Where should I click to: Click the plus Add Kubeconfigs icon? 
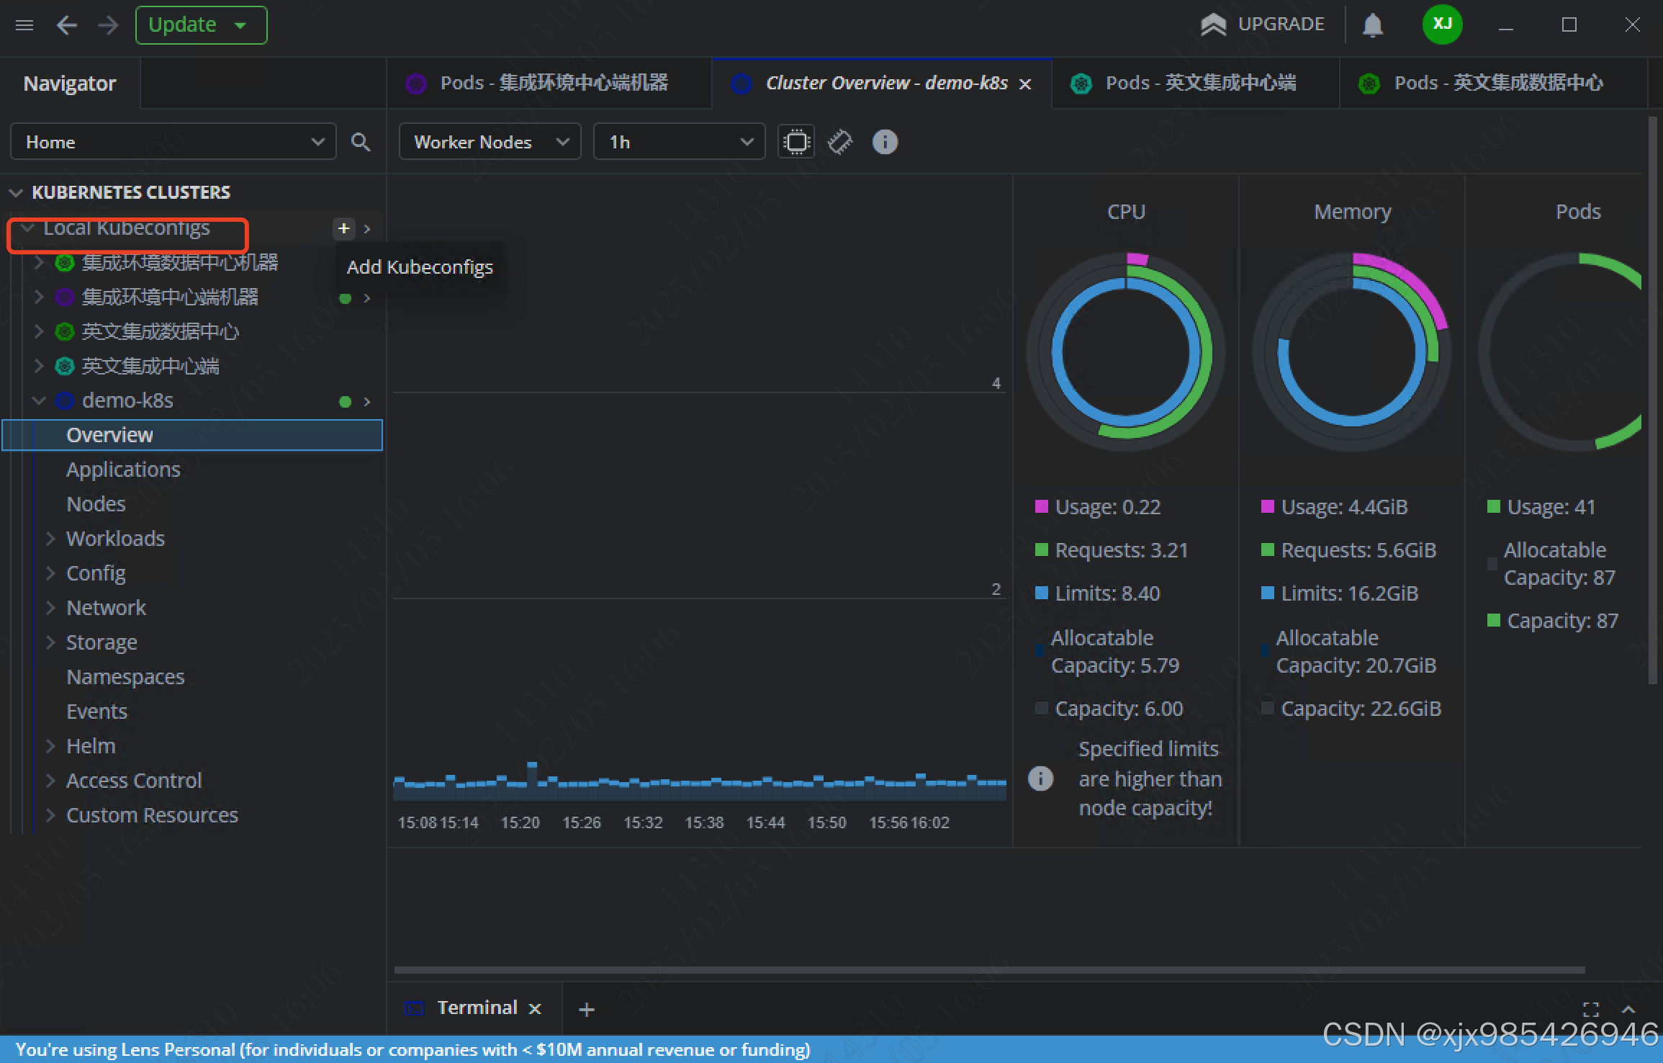pos(344,228)
